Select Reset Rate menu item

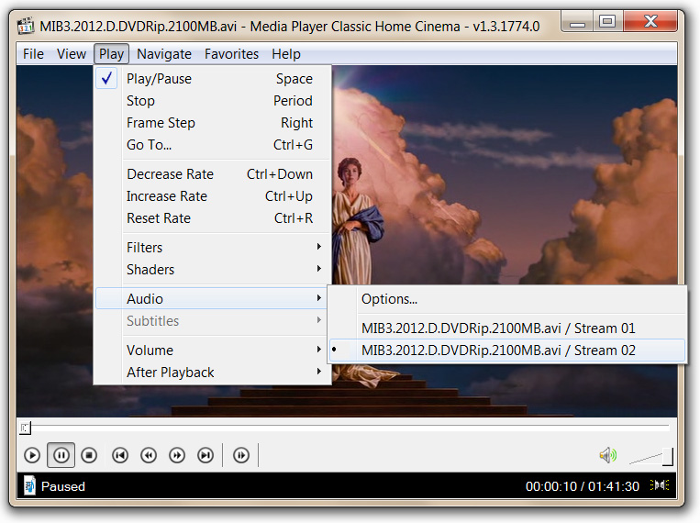(x=213, y=218)
